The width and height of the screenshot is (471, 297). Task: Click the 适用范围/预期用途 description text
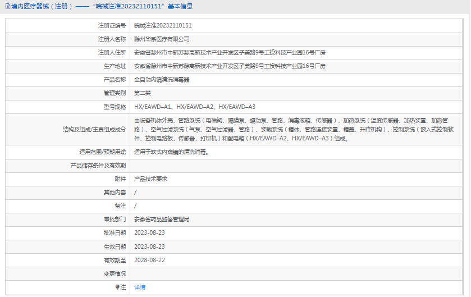click(x=172, y=152)
